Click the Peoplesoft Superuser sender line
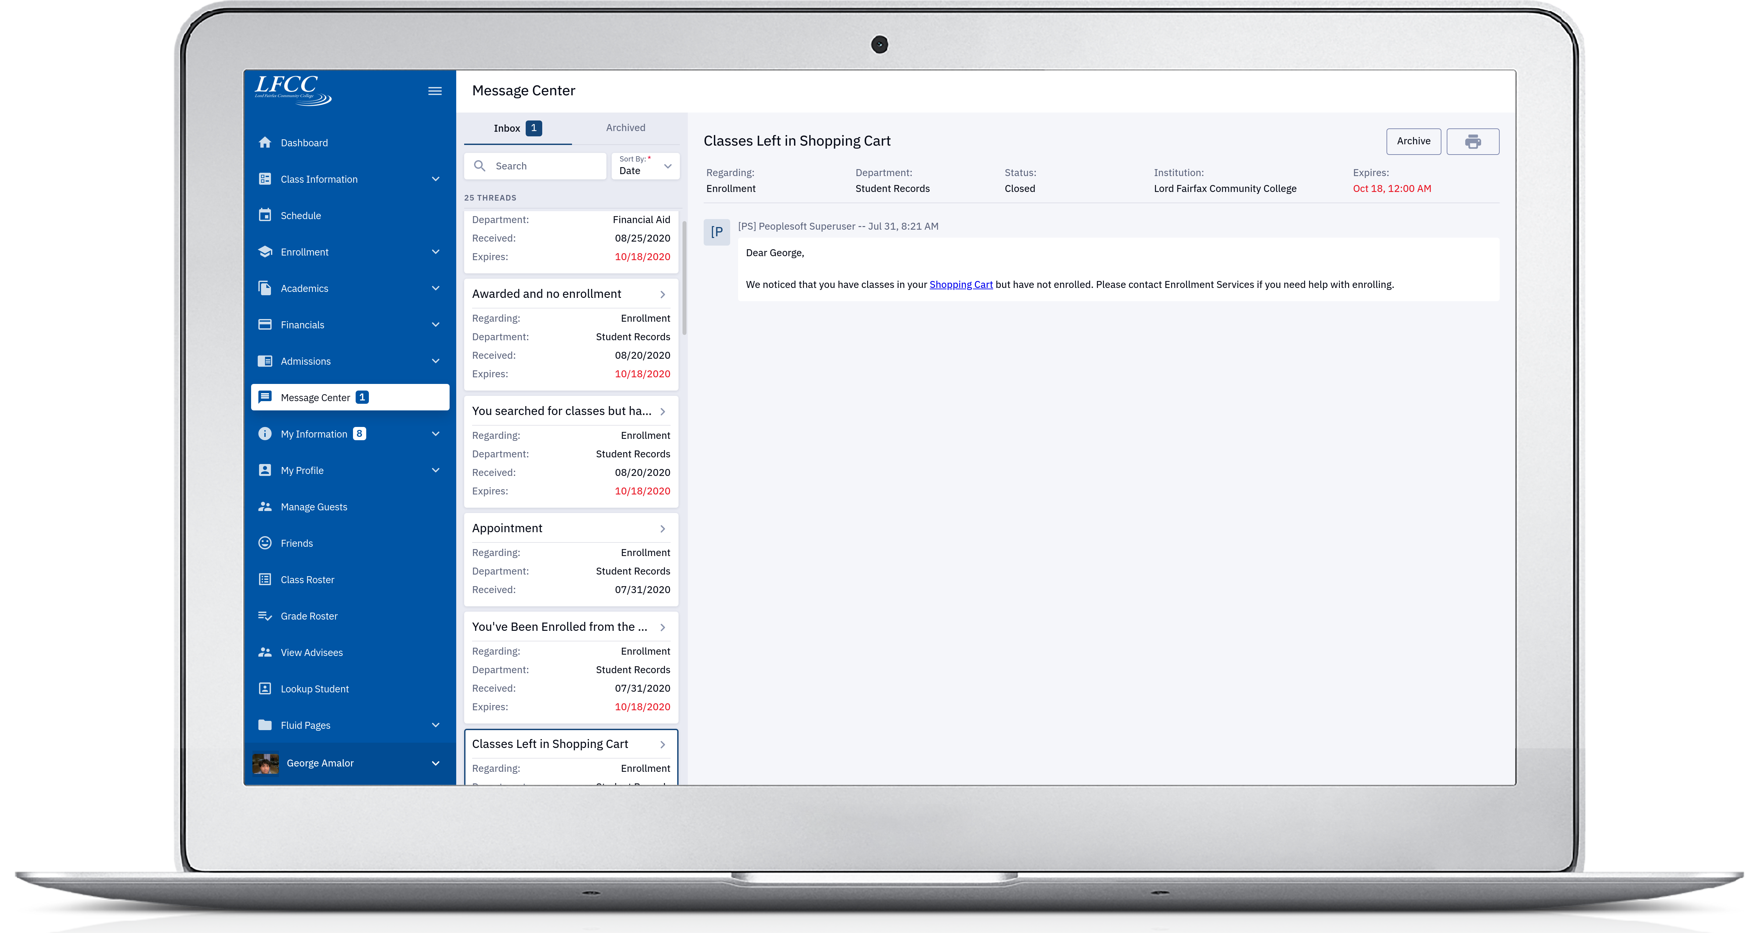 tap(838, 226)
